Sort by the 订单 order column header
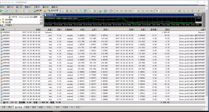This screenshot has height=112, width=209. (7, 30)
